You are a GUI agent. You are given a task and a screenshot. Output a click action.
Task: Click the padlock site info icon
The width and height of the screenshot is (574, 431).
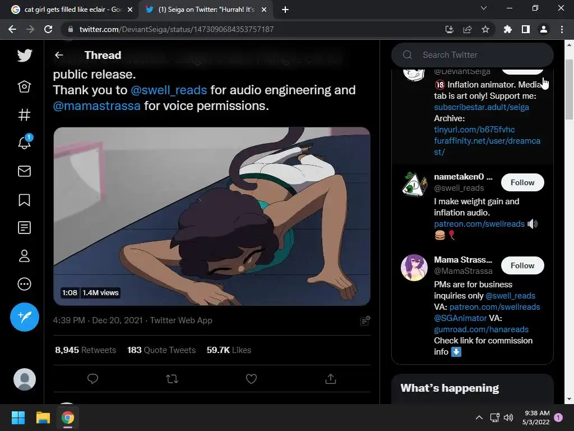click(x=71, y=29)
